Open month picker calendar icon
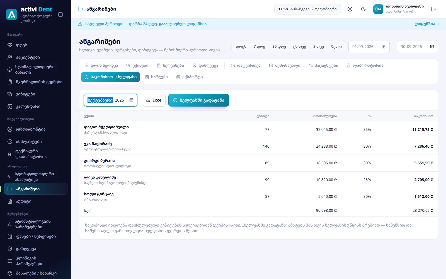Screen dimensions: 446x279 click(131, 100)
